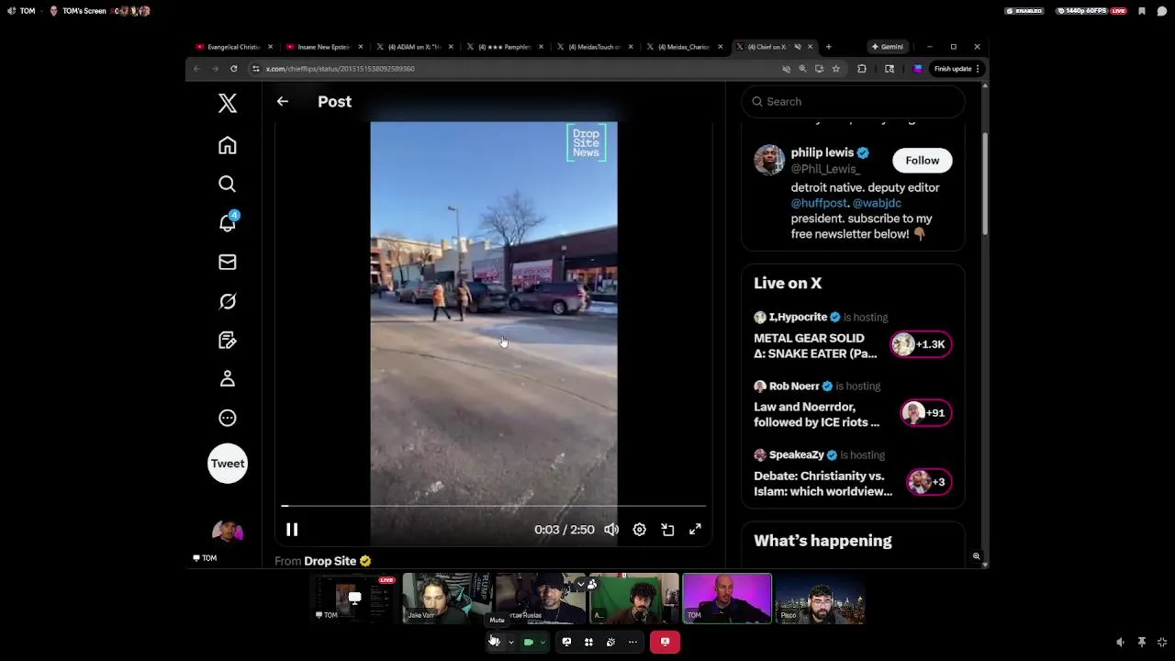Open Lists icon in X sidebar

(228, 341)
